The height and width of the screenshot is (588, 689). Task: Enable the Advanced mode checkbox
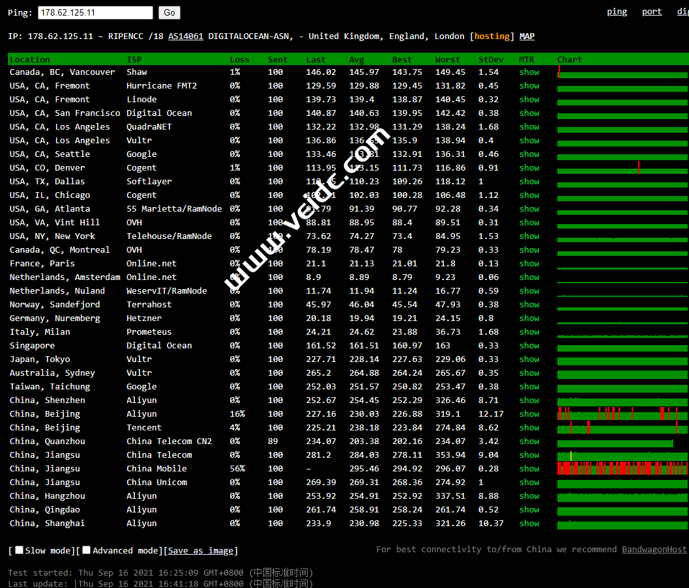pos(87,550)
